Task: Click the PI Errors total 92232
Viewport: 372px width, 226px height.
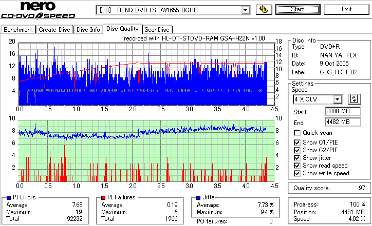Action: point(75,219)
